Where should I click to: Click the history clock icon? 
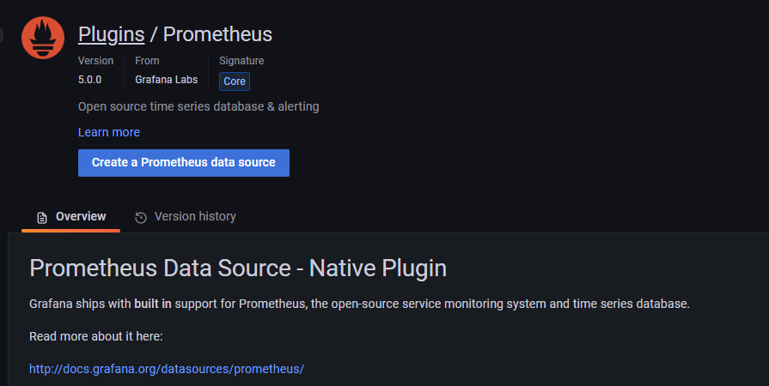coord(141,217)
